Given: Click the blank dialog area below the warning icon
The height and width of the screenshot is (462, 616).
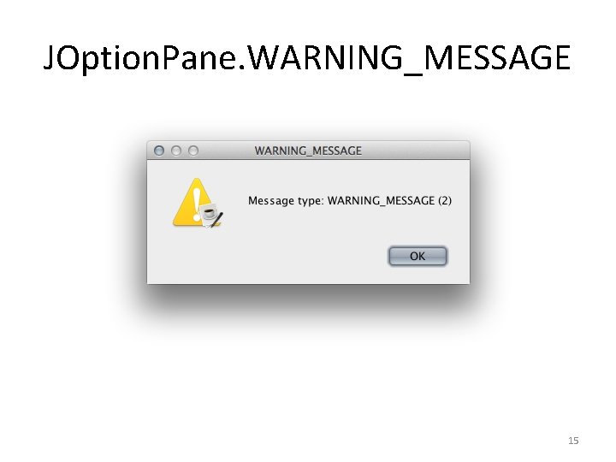Looking at the screenshot, I should 197,253.
